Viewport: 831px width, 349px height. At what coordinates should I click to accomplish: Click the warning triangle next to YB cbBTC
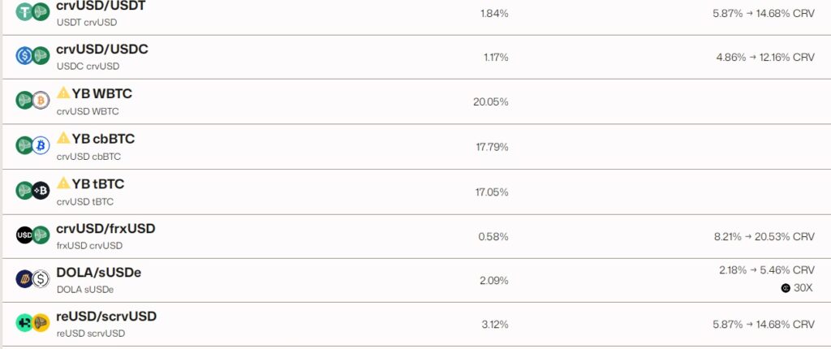tap(63, 139)
